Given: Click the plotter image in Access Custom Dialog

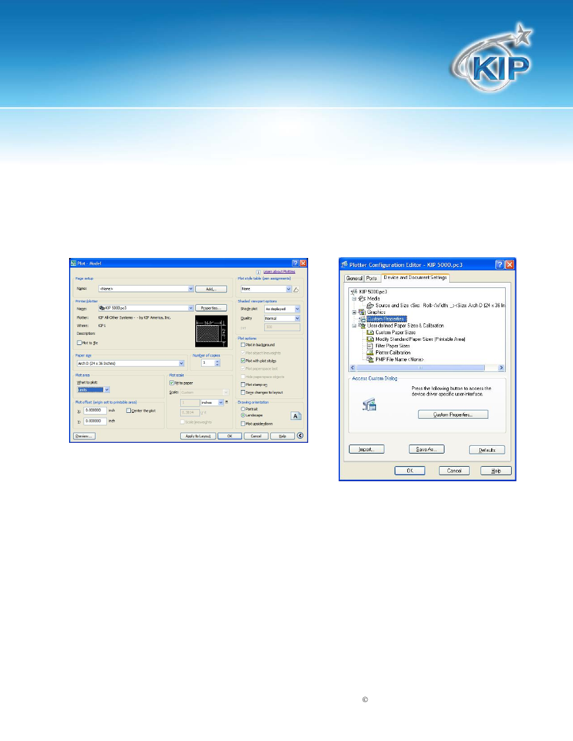Looking at the screenshot, I should click(x=369, y=405).
